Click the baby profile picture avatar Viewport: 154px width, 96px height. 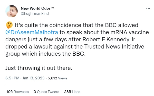coord(12,11)
